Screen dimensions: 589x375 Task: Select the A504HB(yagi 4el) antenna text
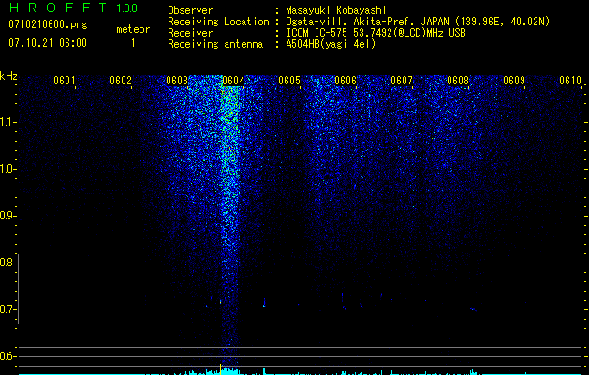[331, 44]
